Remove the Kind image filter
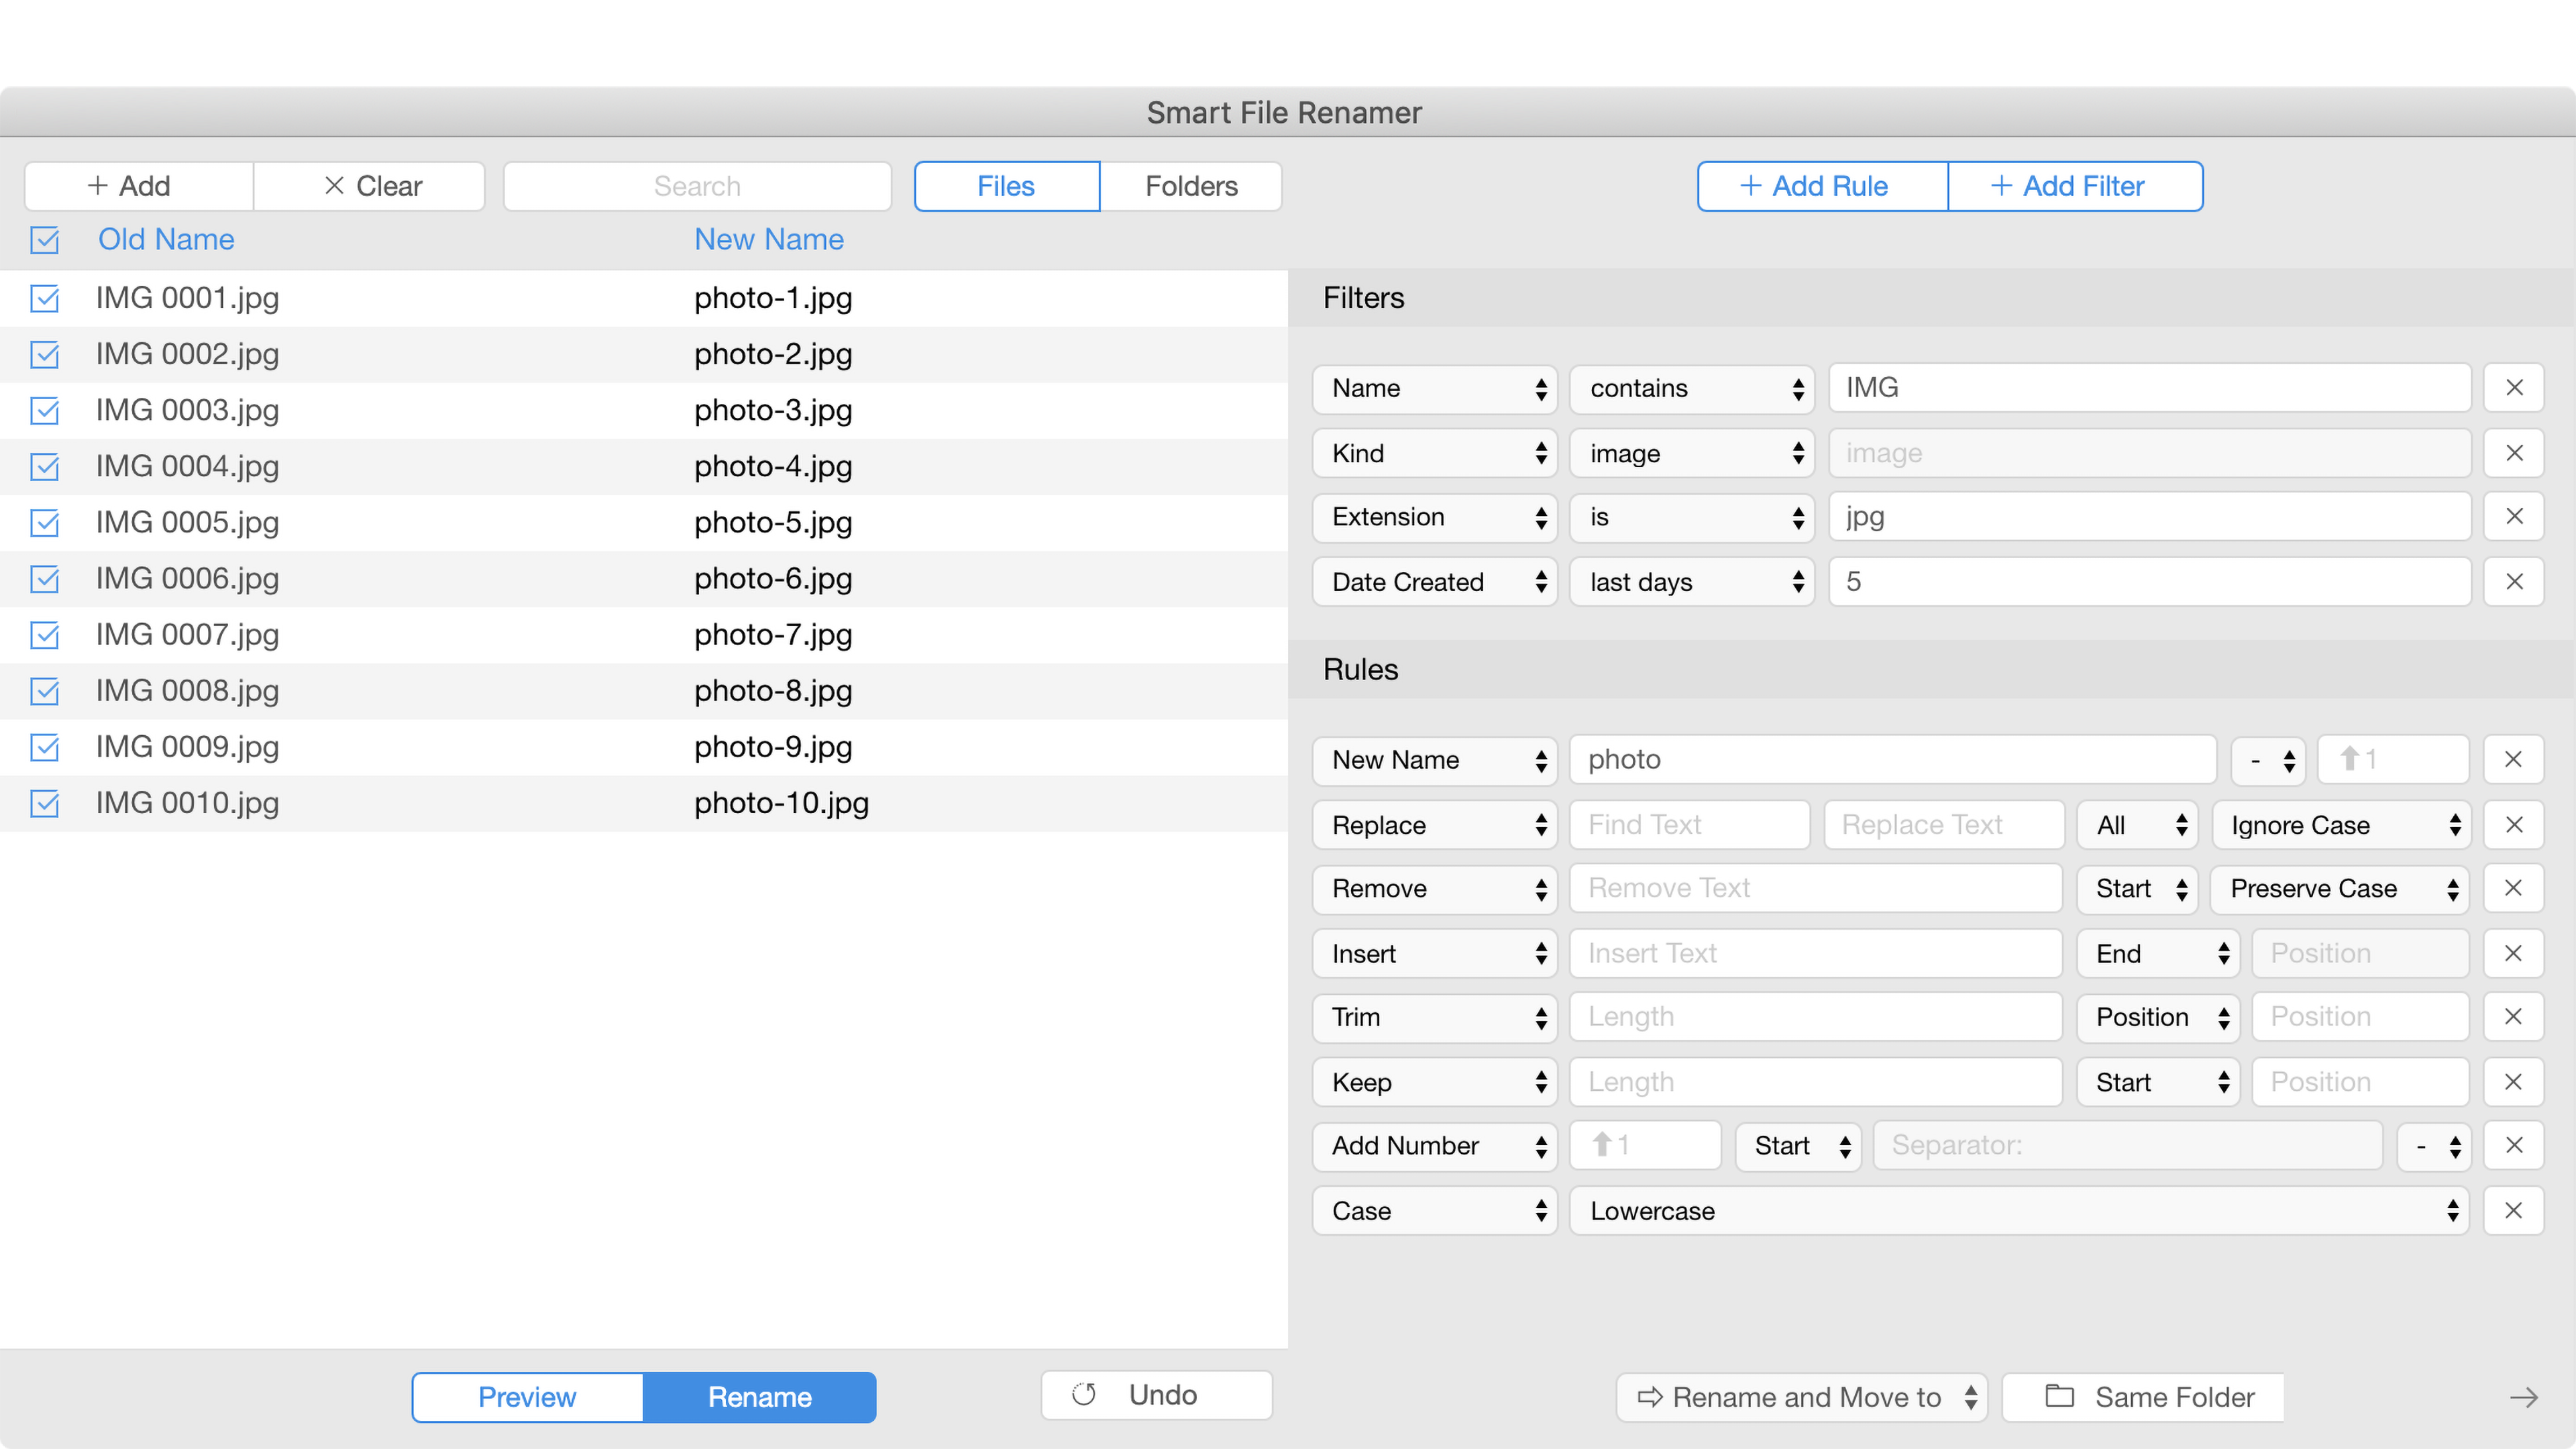Image resolution: width=2576 pixels, height=1449 pixels. (x=2513, y=453)
